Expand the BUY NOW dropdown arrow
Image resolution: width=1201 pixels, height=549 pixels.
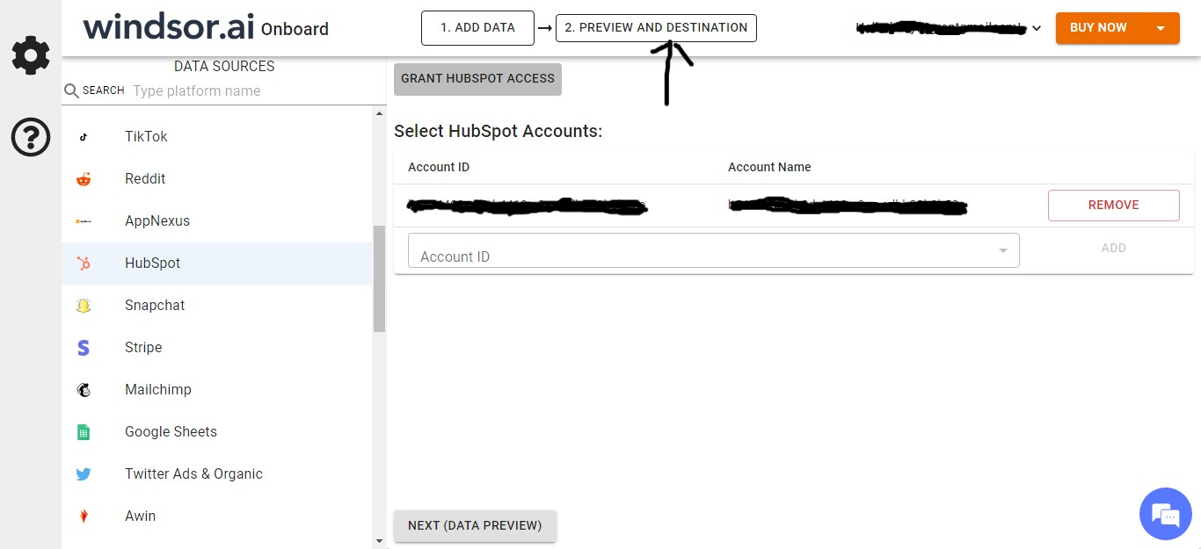click(x=1161, y=28)
